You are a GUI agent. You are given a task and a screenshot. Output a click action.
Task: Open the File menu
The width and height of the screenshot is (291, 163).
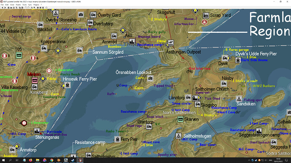[2, 5]
